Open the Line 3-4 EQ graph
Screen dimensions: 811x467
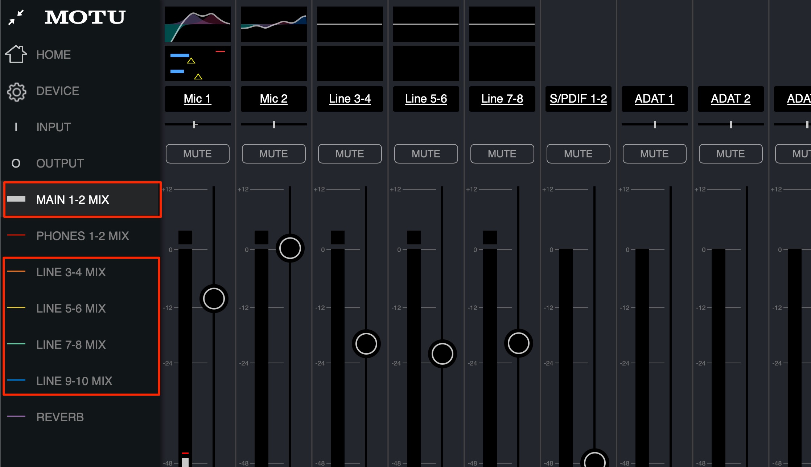(350, 24)
